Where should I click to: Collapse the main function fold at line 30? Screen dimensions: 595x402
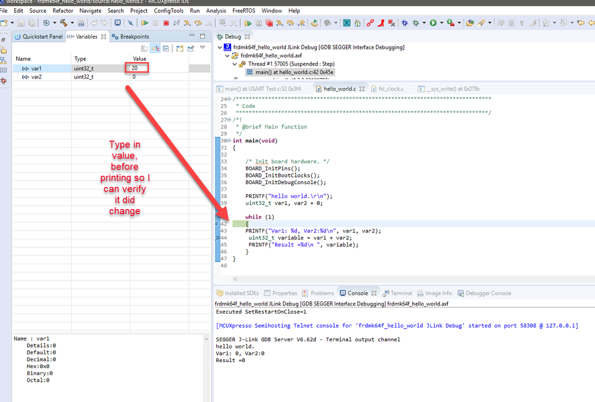[x=229, y=141]
